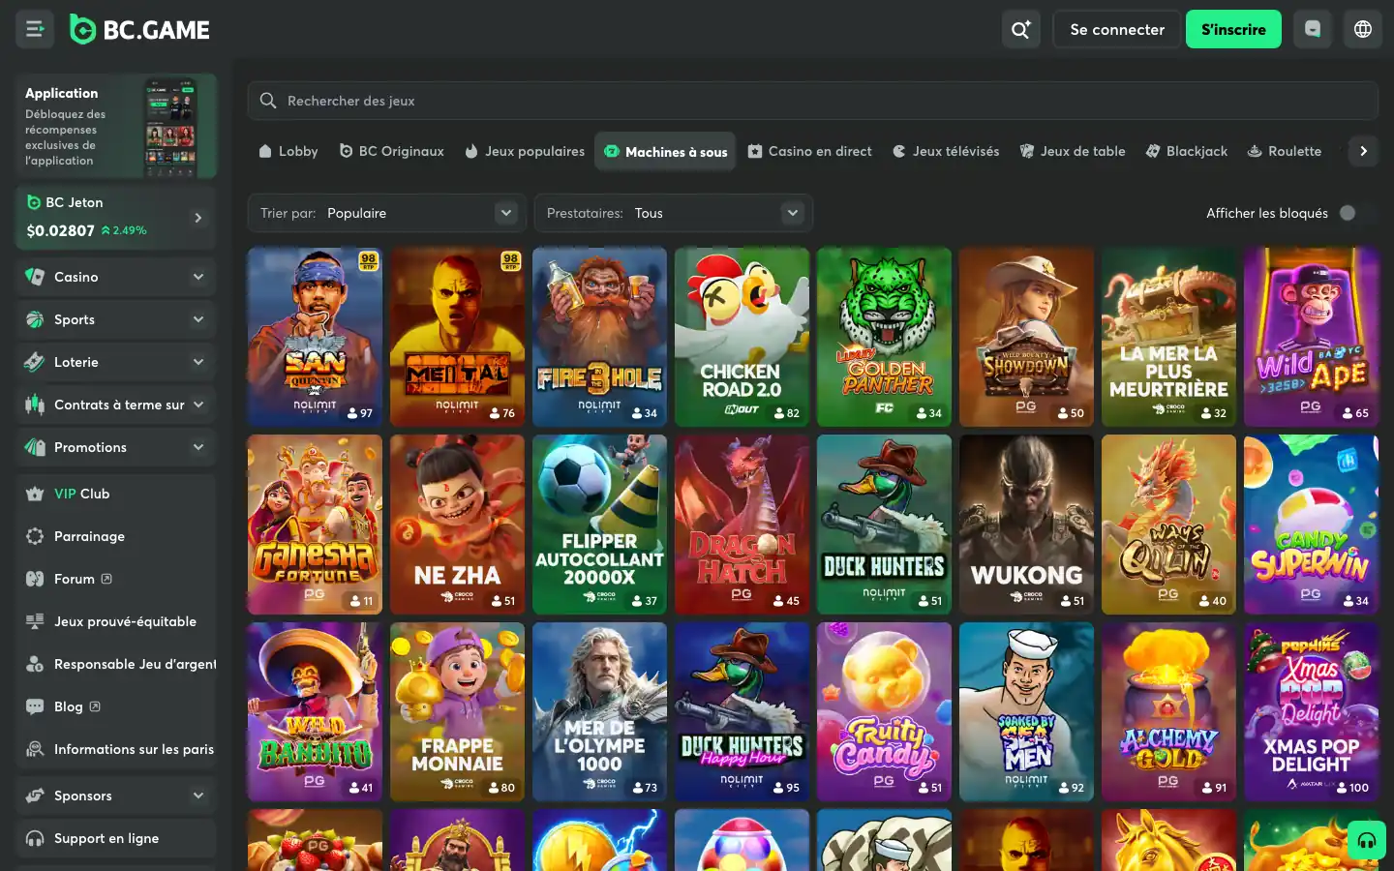Open the Forum external link icon
The width and height of the screenshot is (1394, 871).
pos(106,579)
